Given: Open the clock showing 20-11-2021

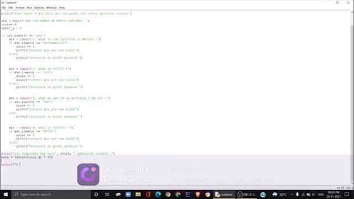Looking at the screenshot, I should tap(334, 195).
